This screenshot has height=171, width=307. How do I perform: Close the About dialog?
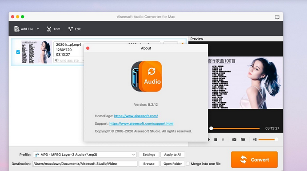(88, 48)
